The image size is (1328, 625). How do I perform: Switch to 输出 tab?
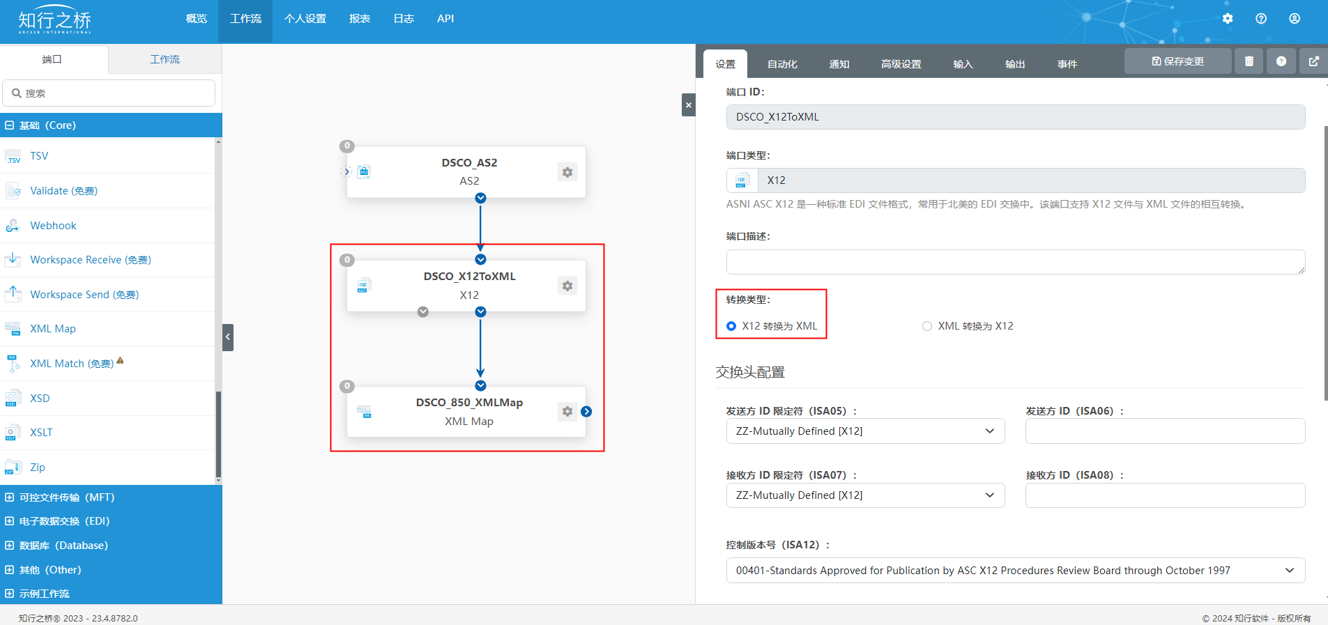coord(1015,64)
